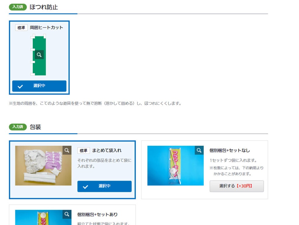Click the 個別梱包+セットなし option title
Image resolution: width=299 pixels, height=225 pixels.
[x=230, y=150]
